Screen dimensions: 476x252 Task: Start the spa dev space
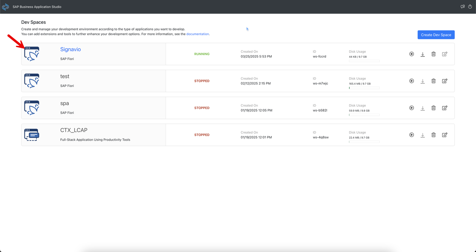pos(412,108)
